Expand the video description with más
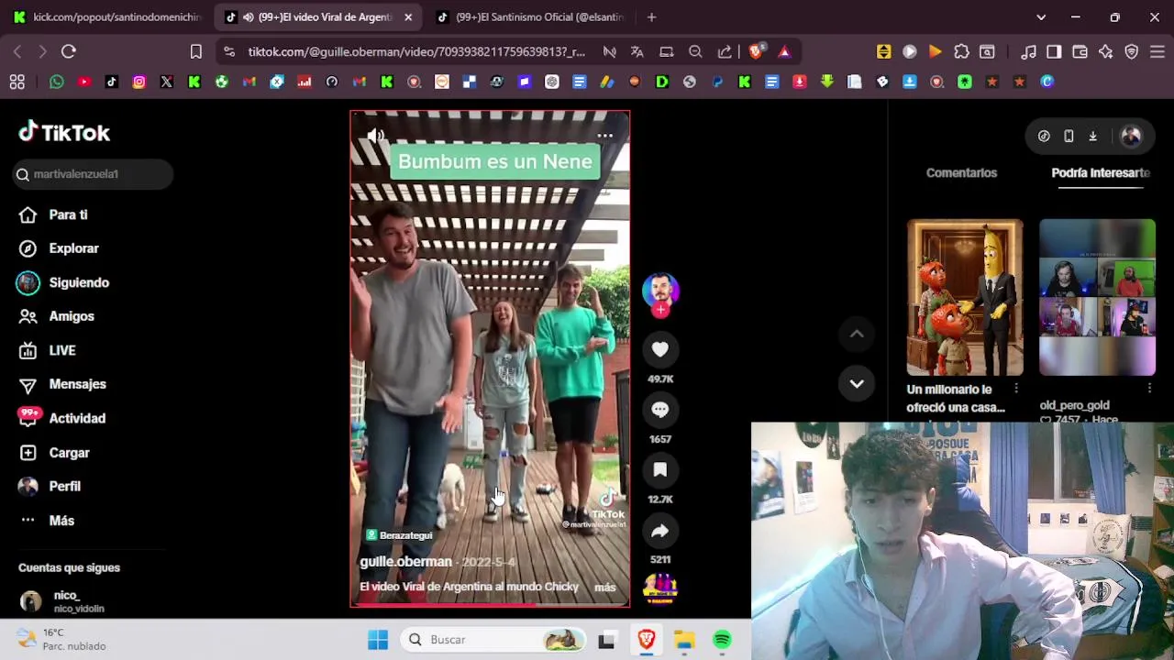The width and height of the screenshot is (1174, 660). click(x=605, y=587)
